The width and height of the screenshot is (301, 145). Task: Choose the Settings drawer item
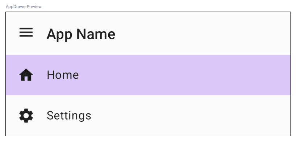(x=148, y=116)
